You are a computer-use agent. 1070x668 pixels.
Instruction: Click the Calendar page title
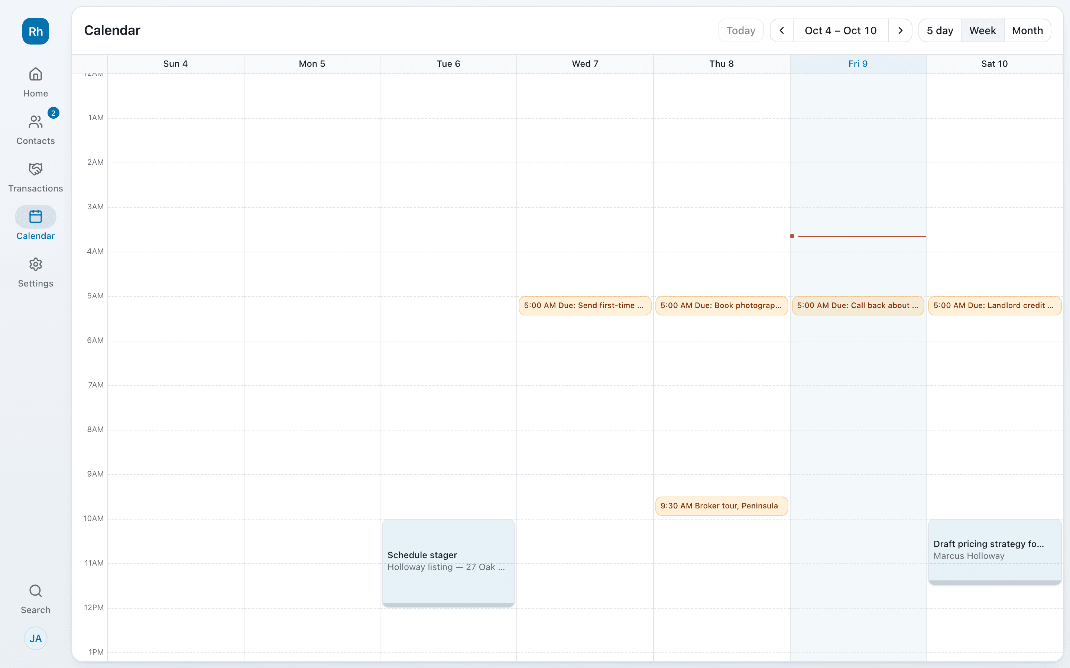[x=112, y=30]
